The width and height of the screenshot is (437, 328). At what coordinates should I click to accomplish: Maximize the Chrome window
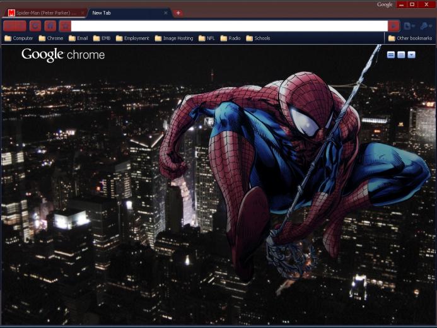coord(412,4)
